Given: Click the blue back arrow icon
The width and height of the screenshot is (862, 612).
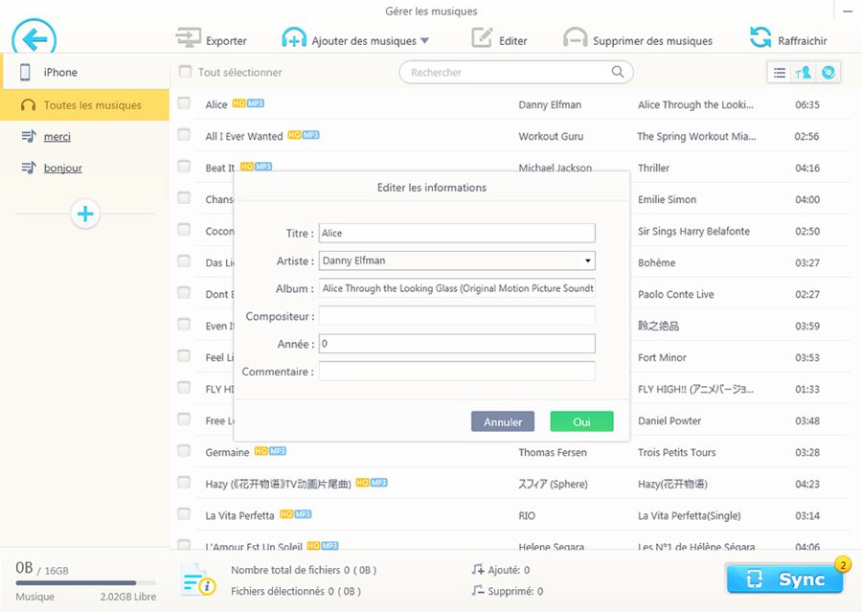Looking at the screenshot, I should (34, 40).
